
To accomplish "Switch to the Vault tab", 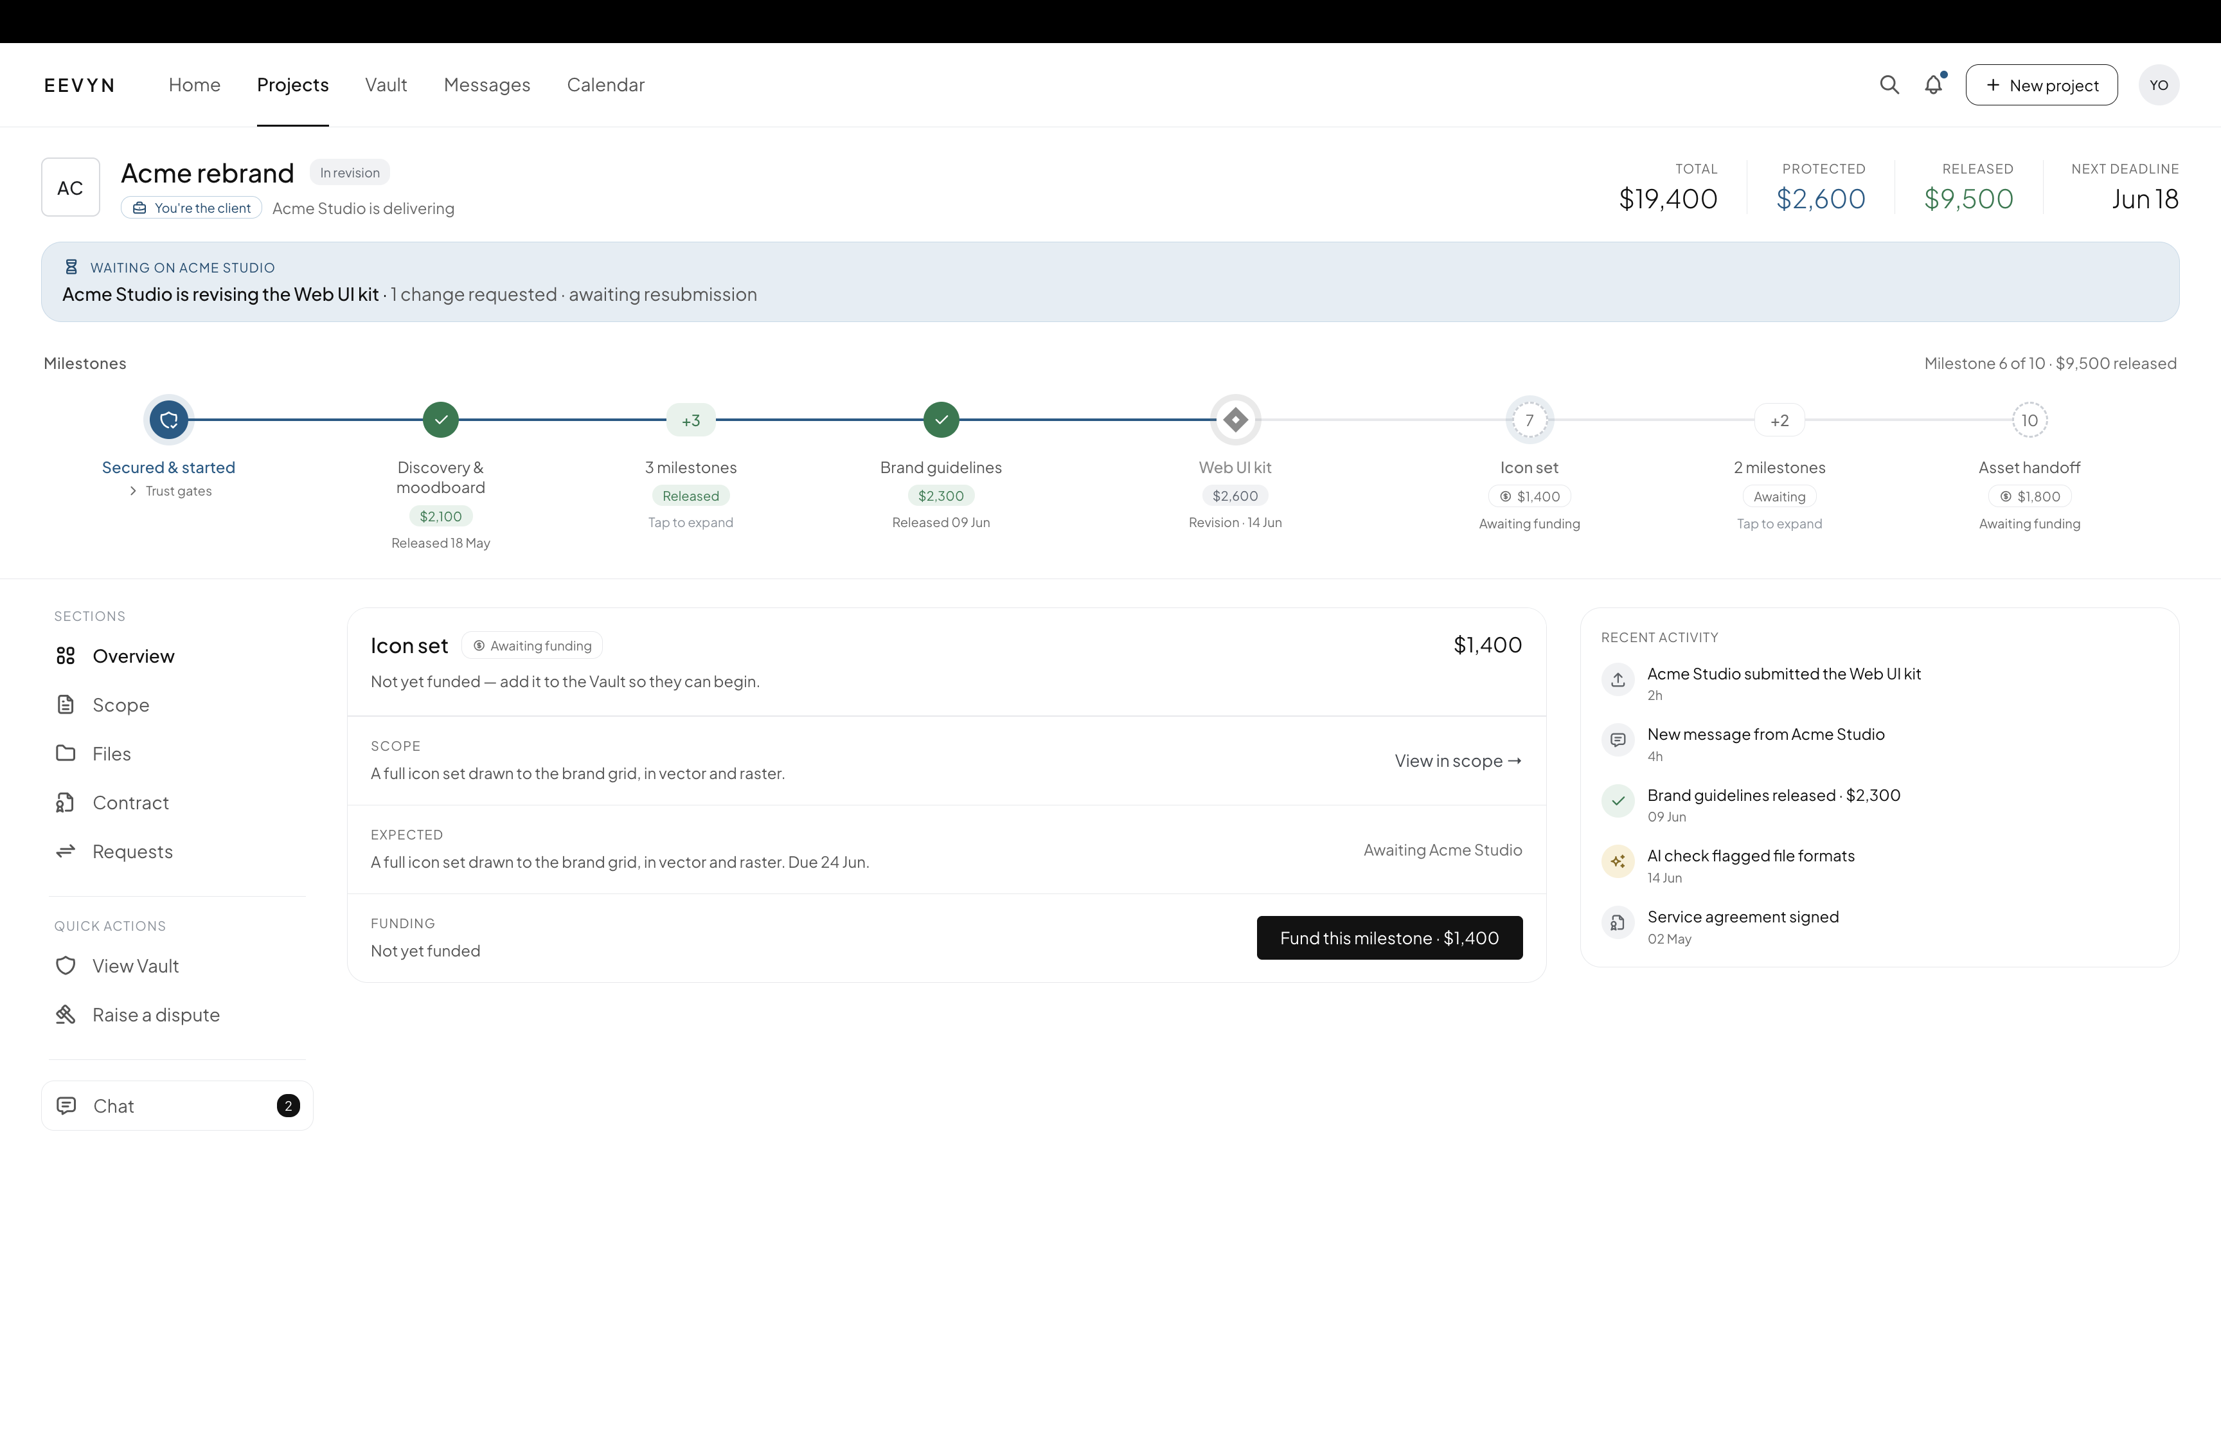I will coord(386,85).
